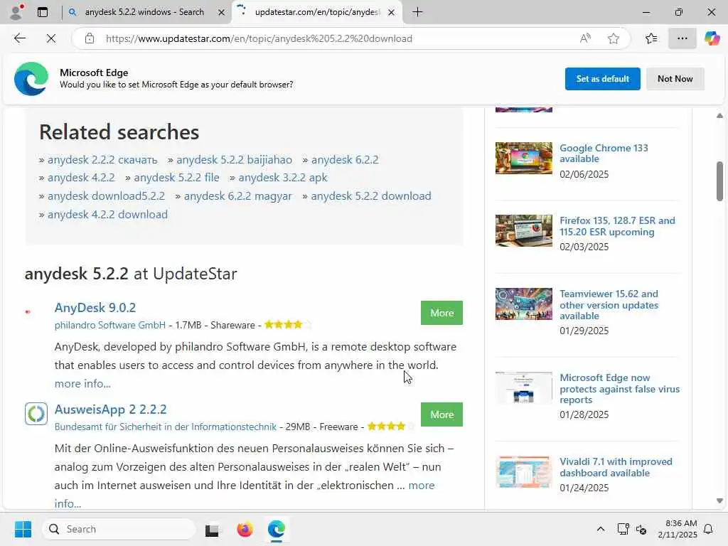Click the scrollbar down arrow
The width and height of the screenshot is (728, 546).
[x=719, y=501]
